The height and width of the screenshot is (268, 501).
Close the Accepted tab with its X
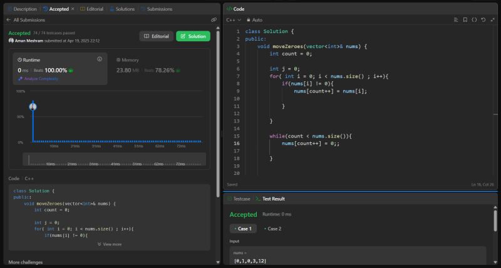pyautogui.click(x=73, y=9)
